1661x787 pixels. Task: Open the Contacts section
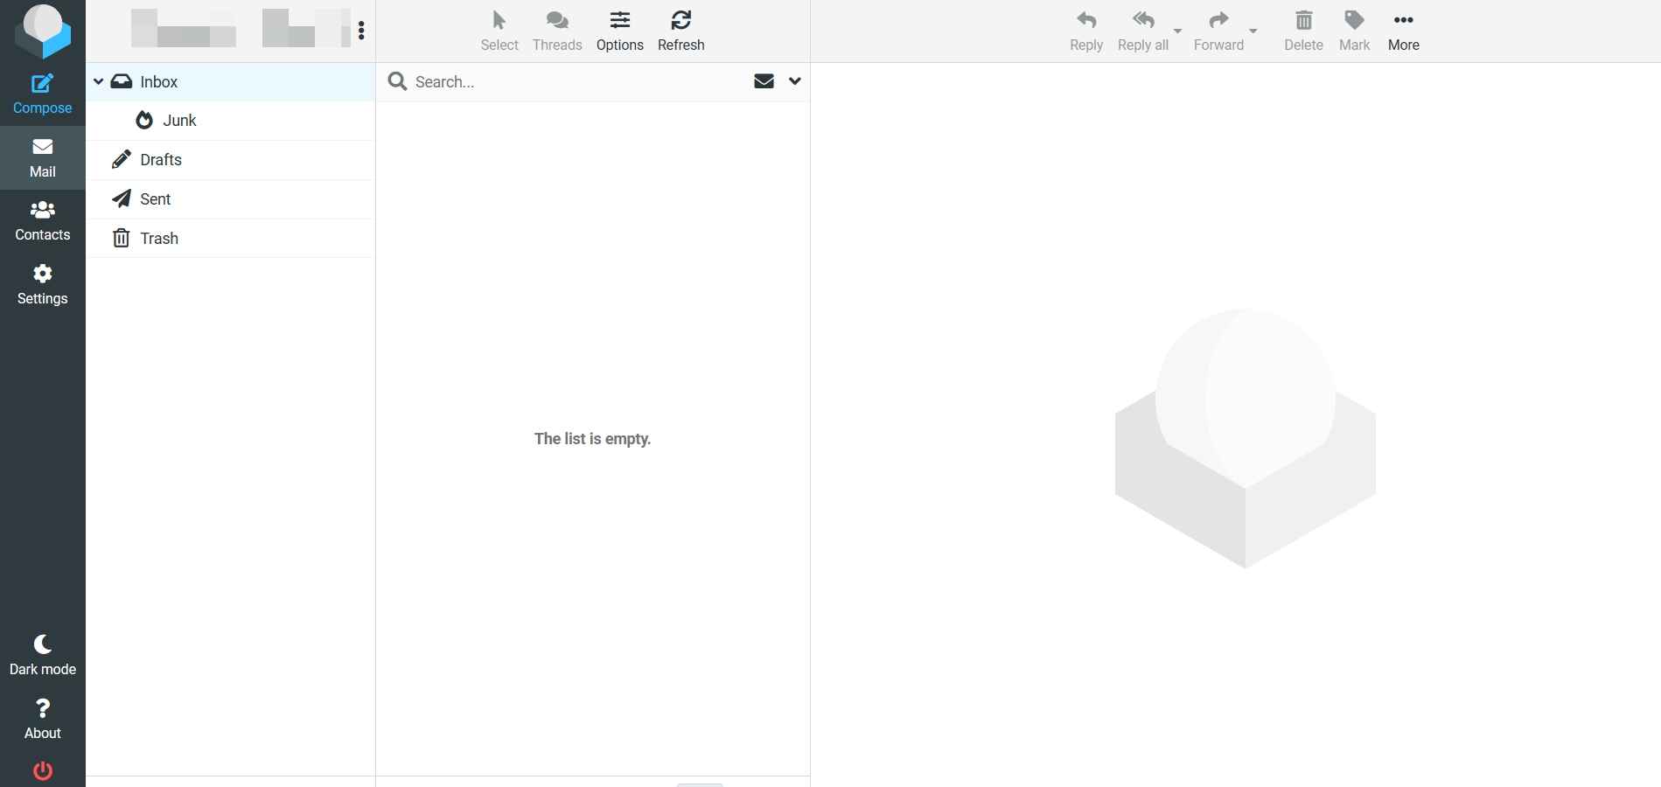[42, 221]
